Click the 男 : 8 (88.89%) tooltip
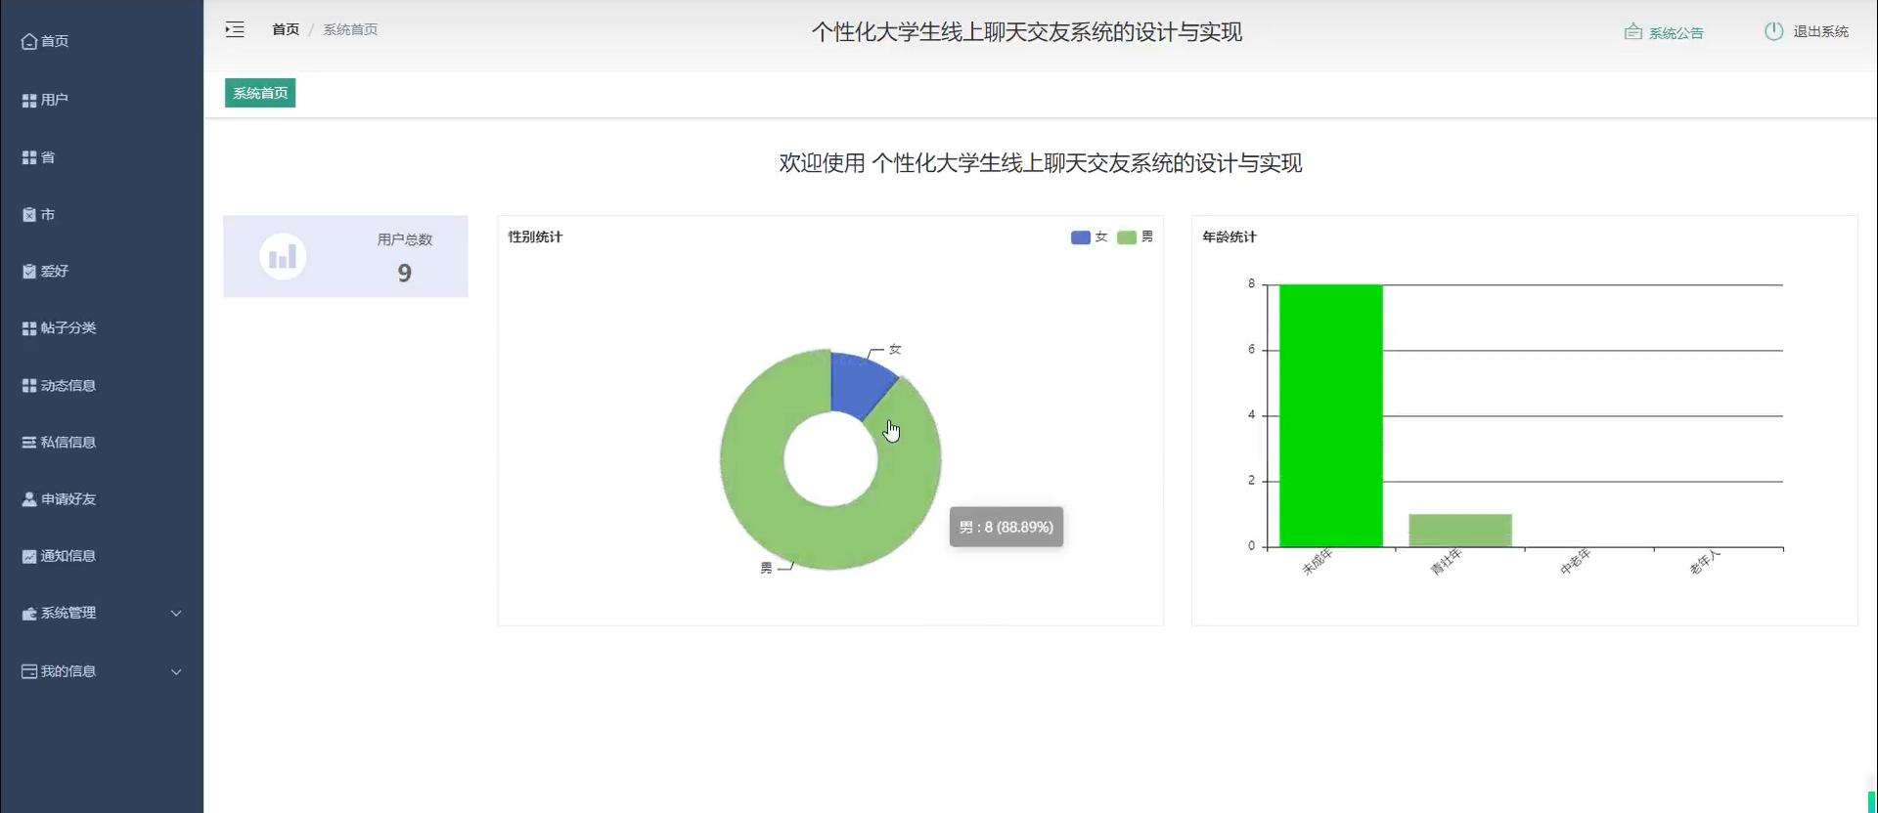 [1006, 527]
